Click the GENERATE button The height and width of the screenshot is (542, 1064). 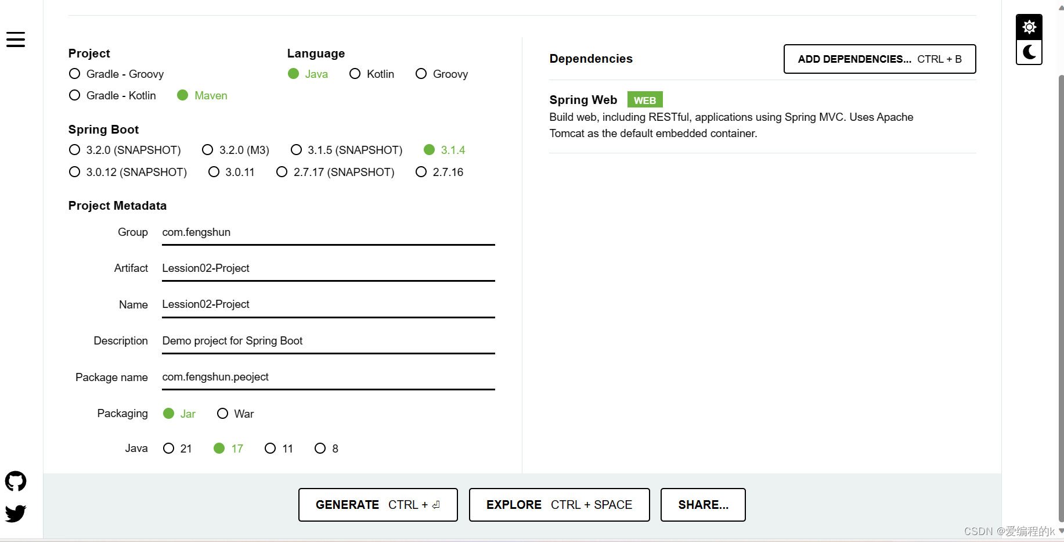pos(378,505)
